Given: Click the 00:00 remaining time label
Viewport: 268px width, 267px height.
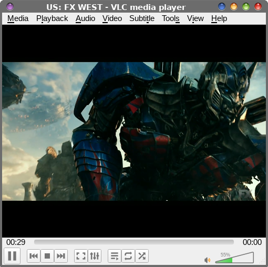Looking at the screenshot, I should (x=252, y=242).
